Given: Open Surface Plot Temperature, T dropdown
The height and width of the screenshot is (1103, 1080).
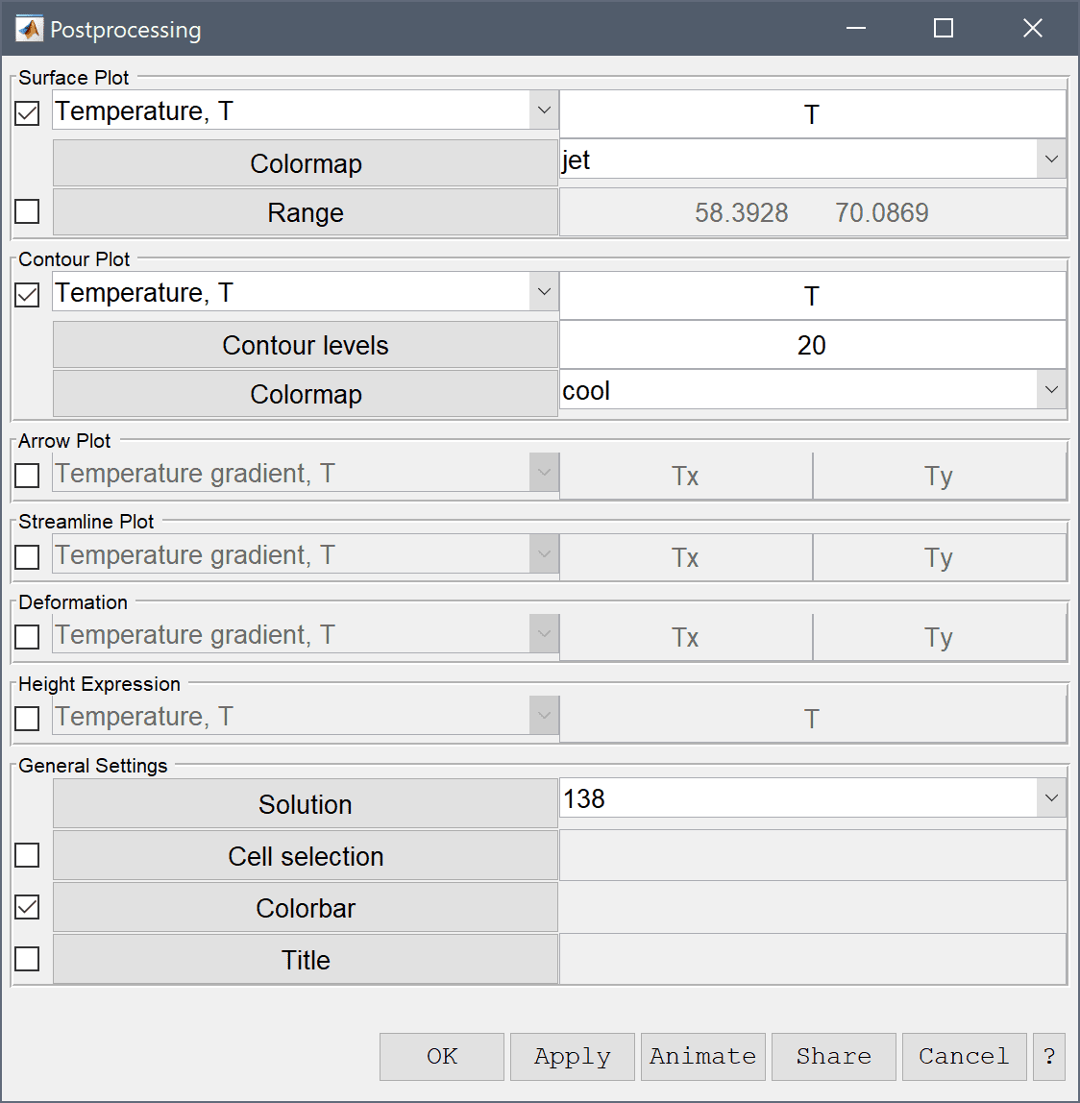Looking at the screenshot, I should pyautogui.click(x=306, y=110).
